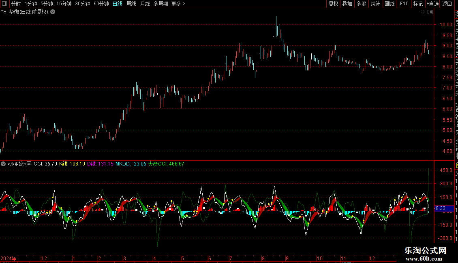Viewport: 458px width, 263px height.
Task: Click the panel layout icon at top-left
Action: click(4, 4)
